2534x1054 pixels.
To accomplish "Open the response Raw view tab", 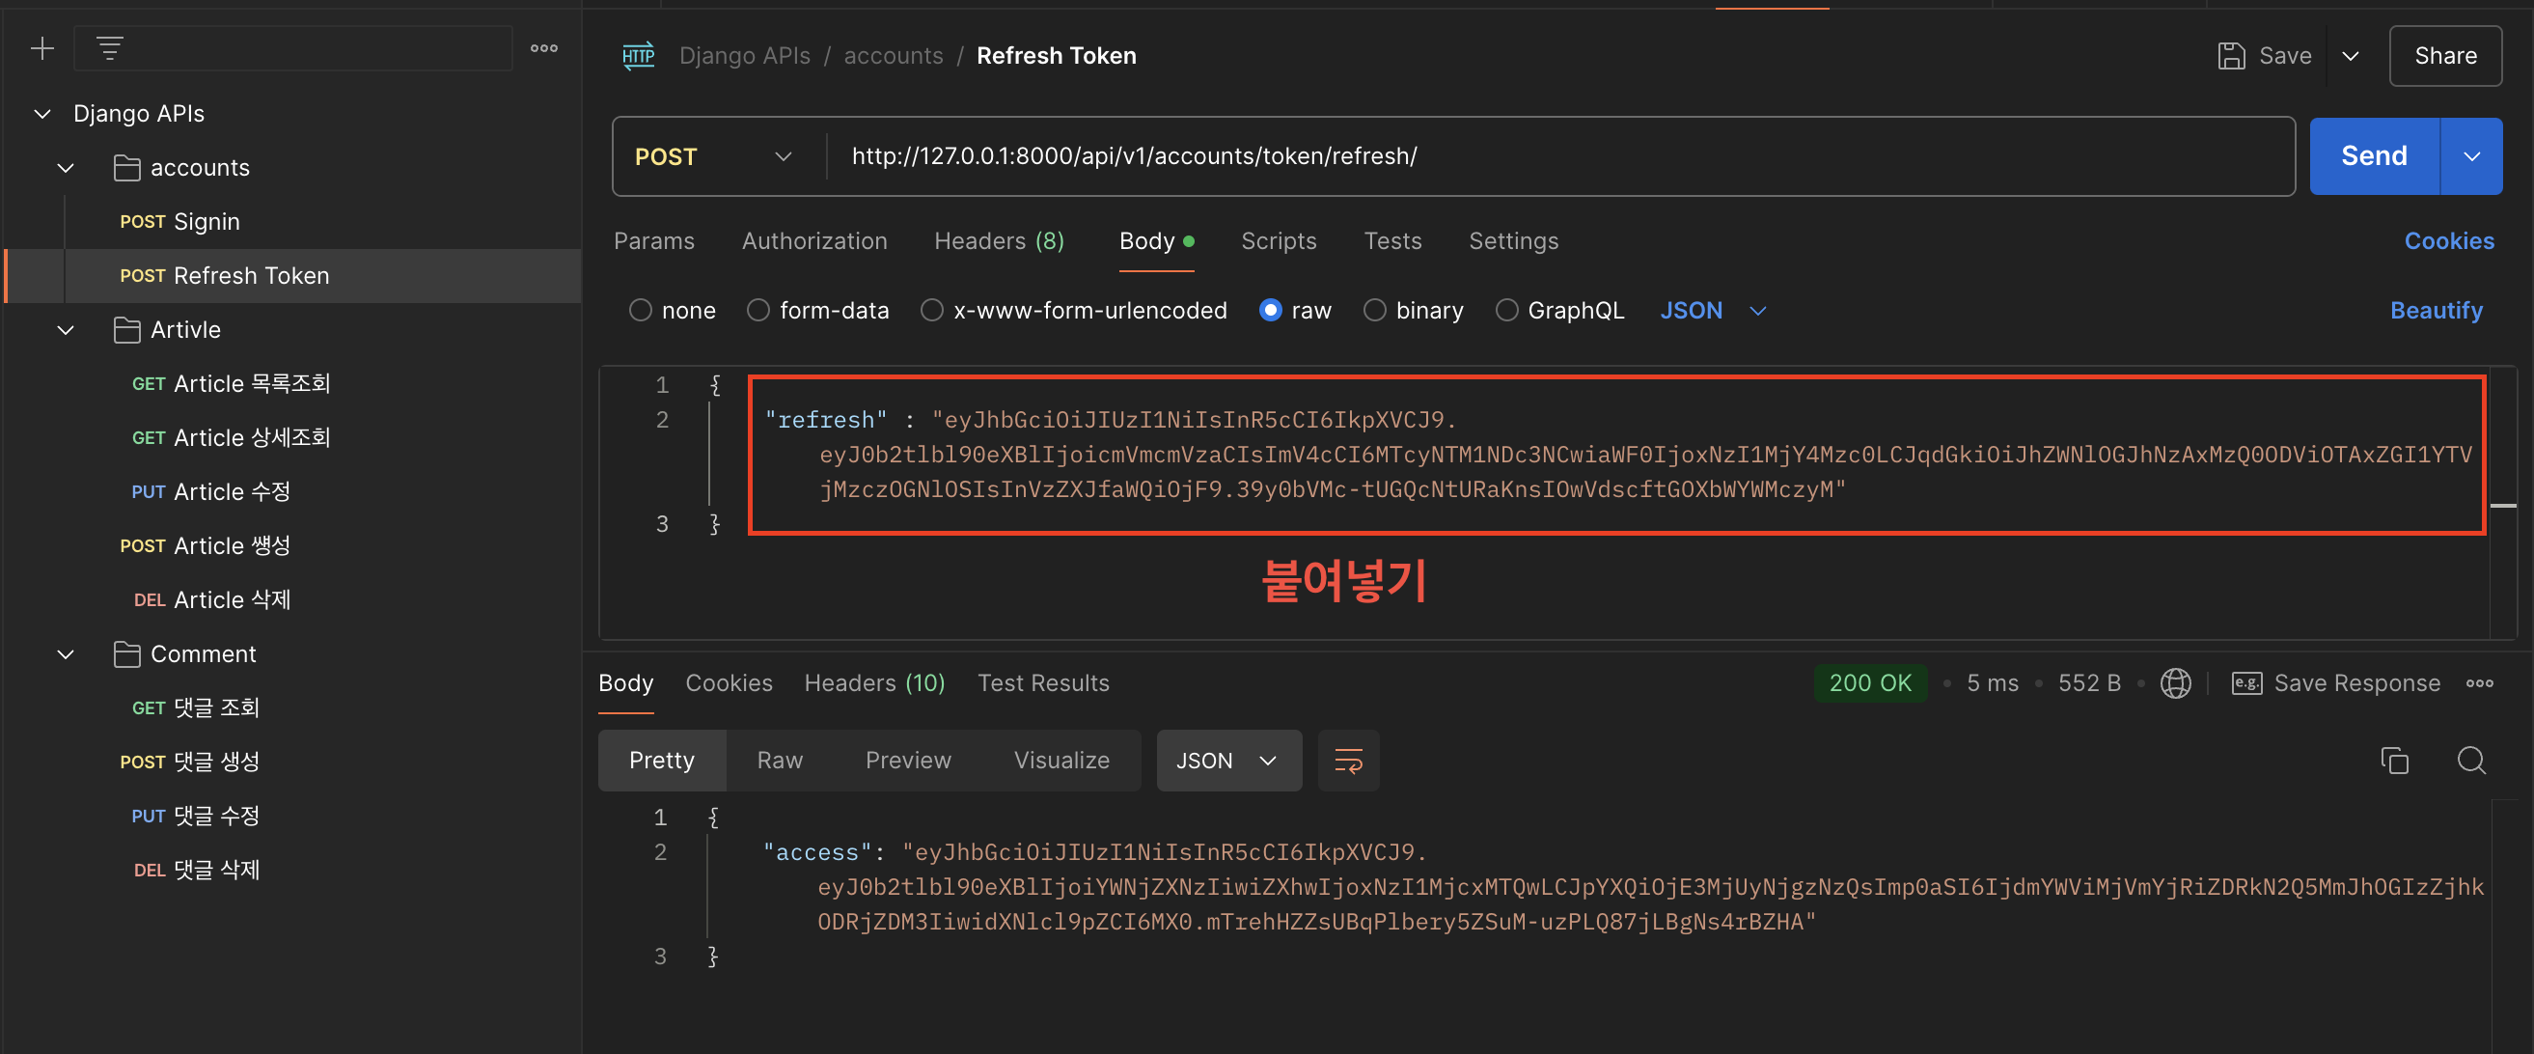I will (779, 761).
